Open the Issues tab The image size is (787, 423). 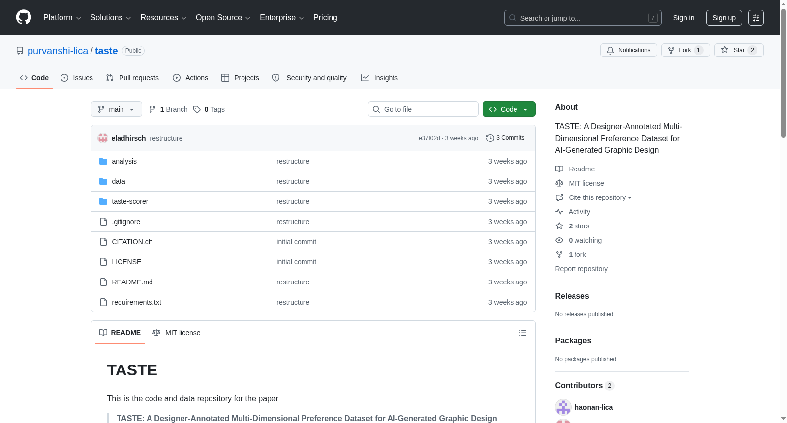coord(77,78)
